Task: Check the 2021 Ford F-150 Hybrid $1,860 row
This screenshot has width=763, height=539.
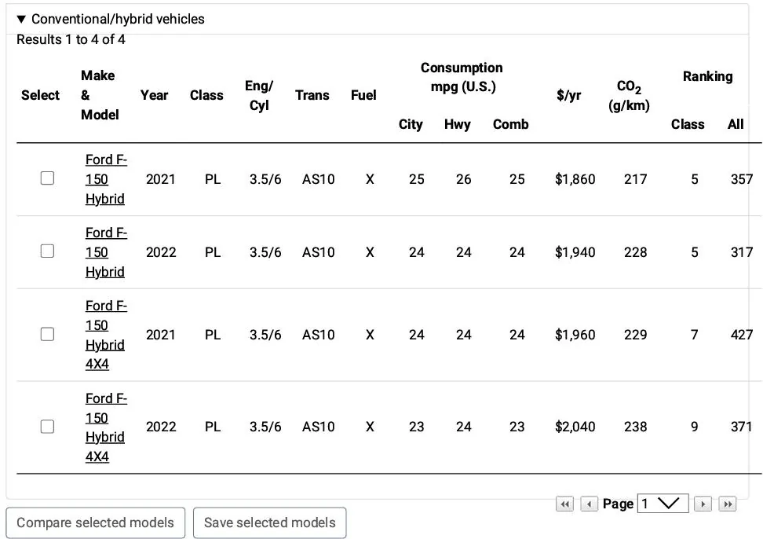Action: 47,178
